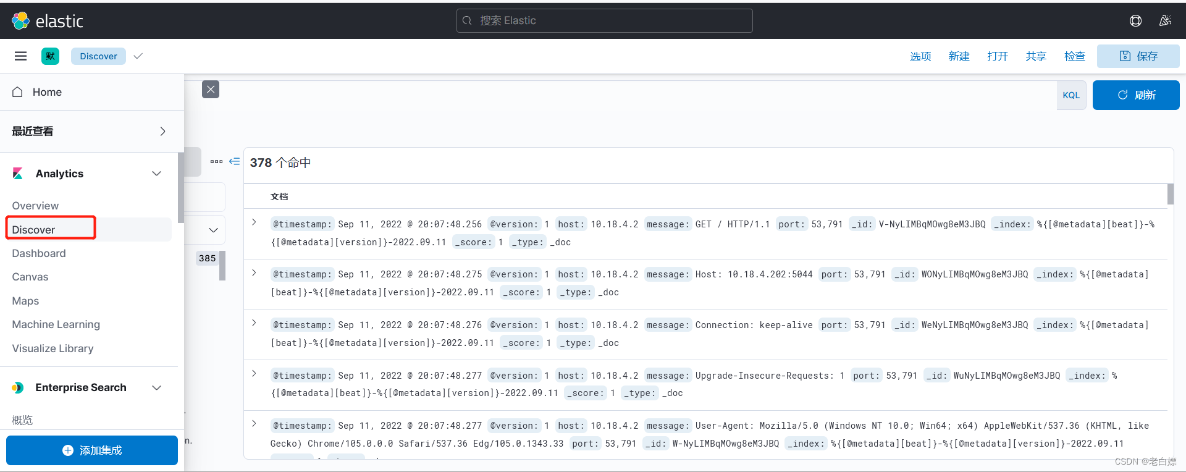
Task: Expand the document with message Host: 10.18.4.202:5044
Action: (254, 272)
